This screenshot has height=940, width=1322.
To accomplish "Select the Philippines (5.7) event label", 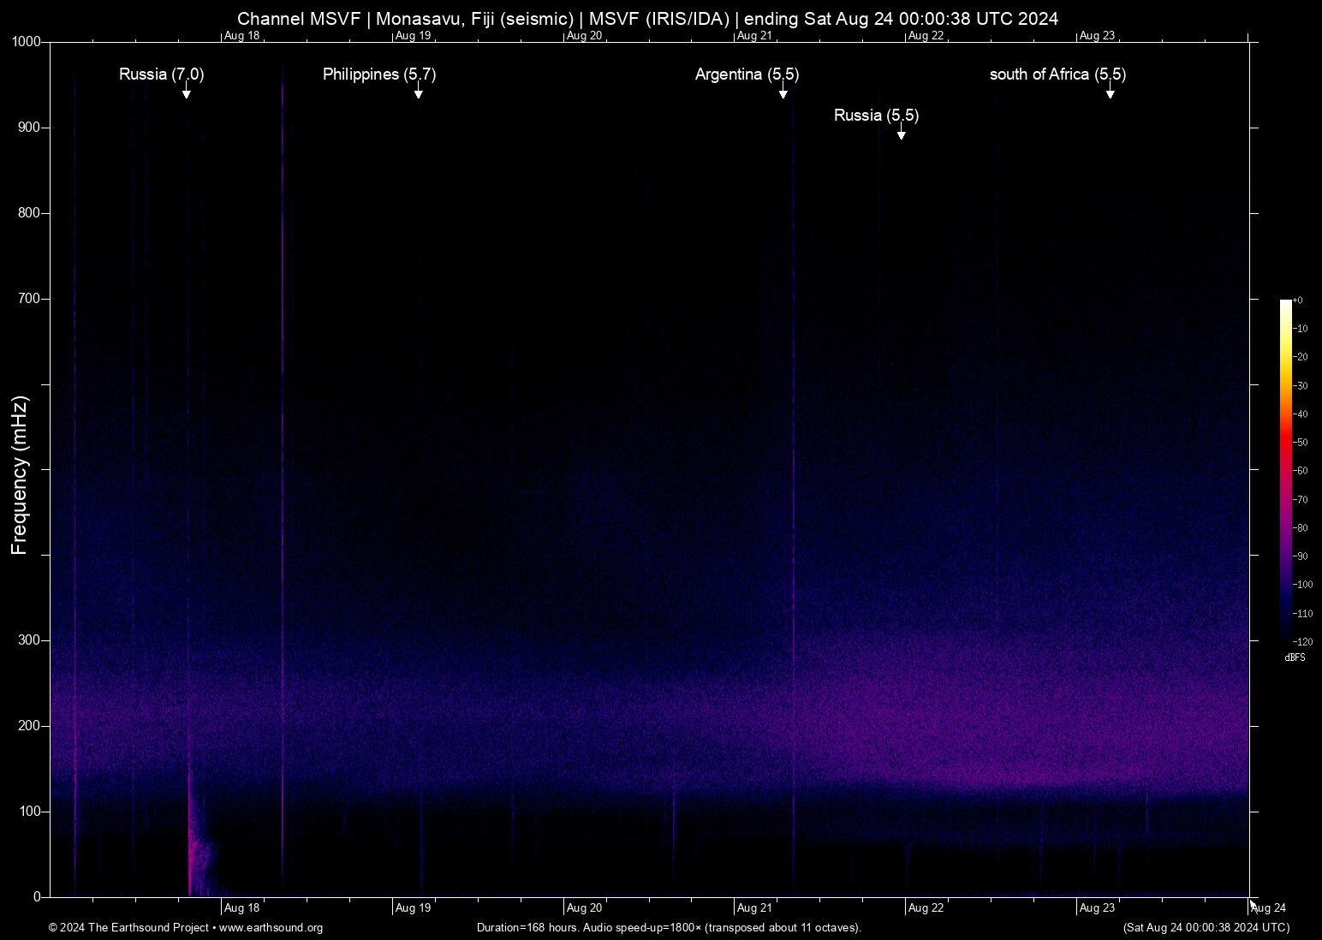I will [x=379, y=74].
